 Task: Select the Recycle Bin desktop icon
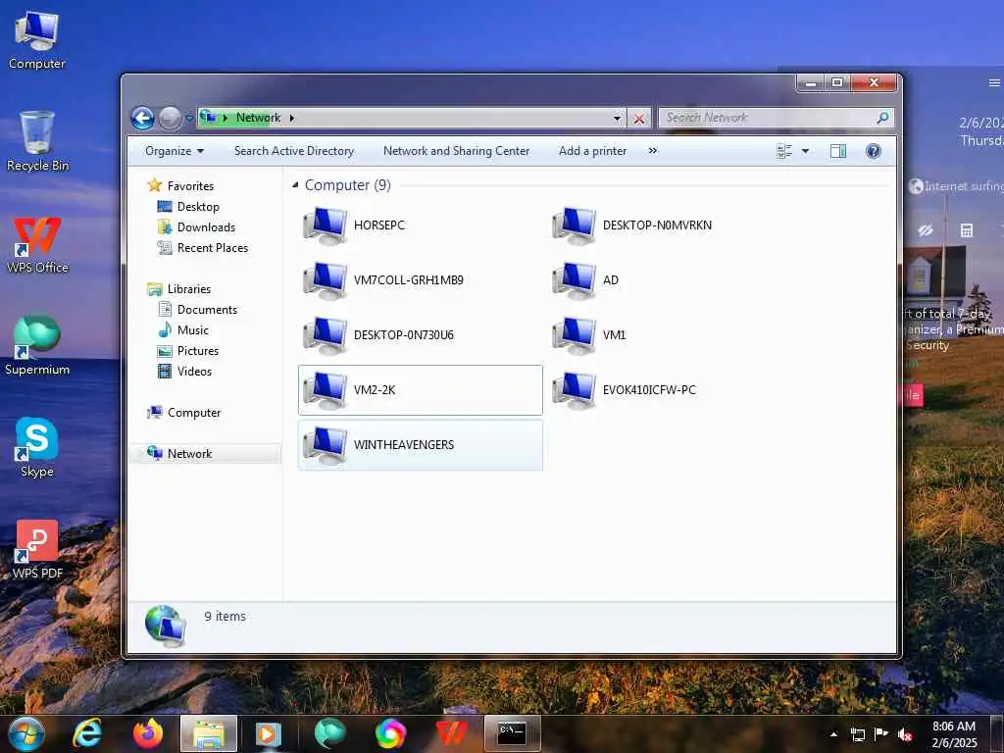(37, 141)
